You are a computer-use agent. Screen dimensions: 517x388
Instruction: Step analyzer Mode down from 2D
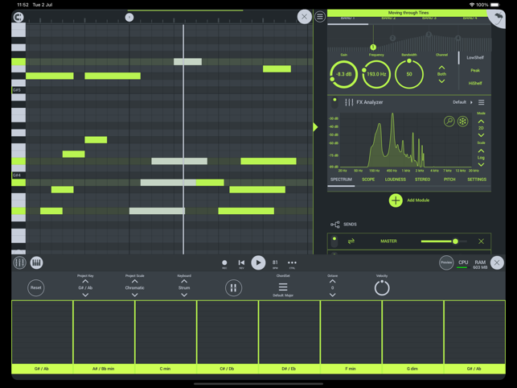[481, 135]
